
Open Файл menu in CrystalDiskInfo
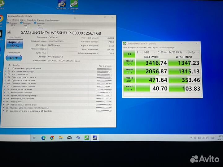9,20
